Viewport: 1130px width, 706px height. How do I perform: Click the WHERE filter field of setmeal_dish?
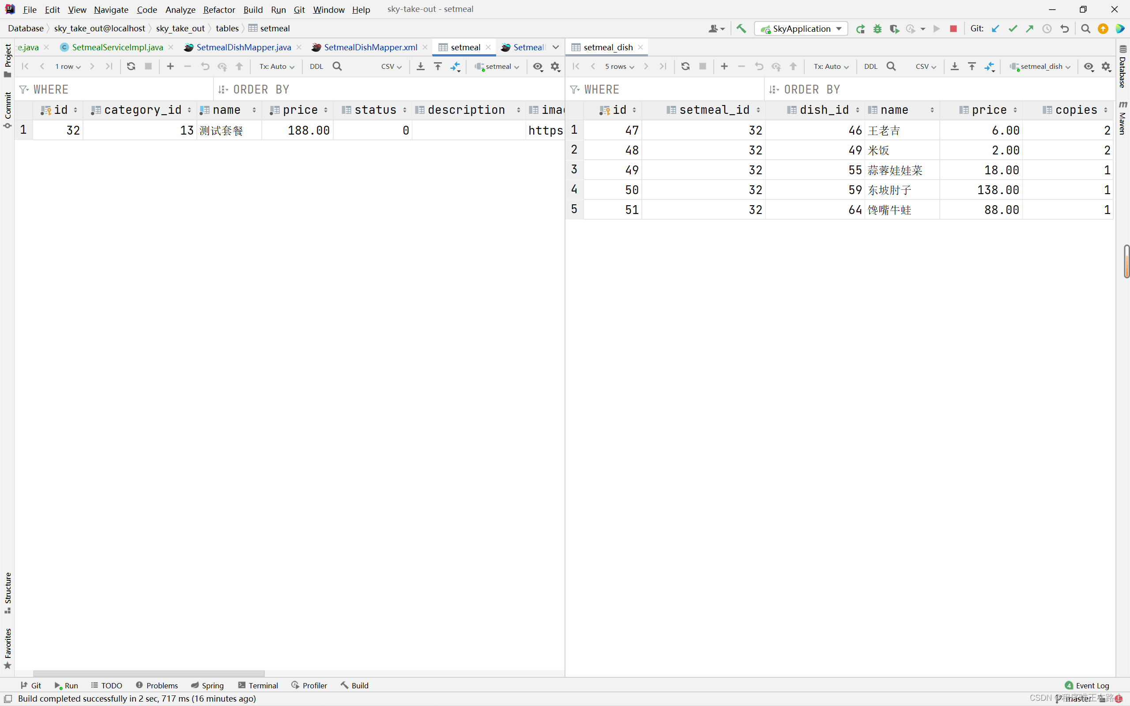(x=668, y=89)
